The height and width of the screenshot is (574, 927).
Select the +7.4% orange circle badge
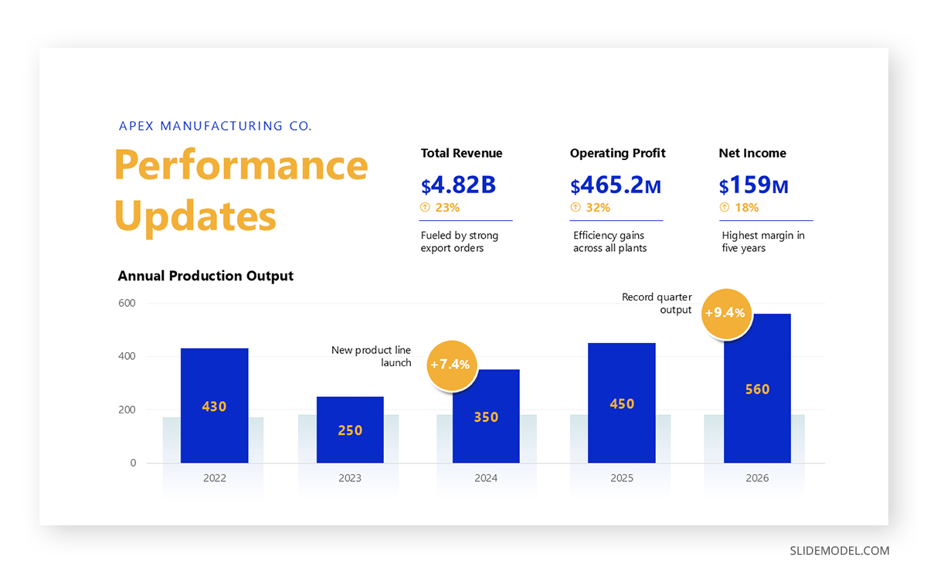point(452,365)
